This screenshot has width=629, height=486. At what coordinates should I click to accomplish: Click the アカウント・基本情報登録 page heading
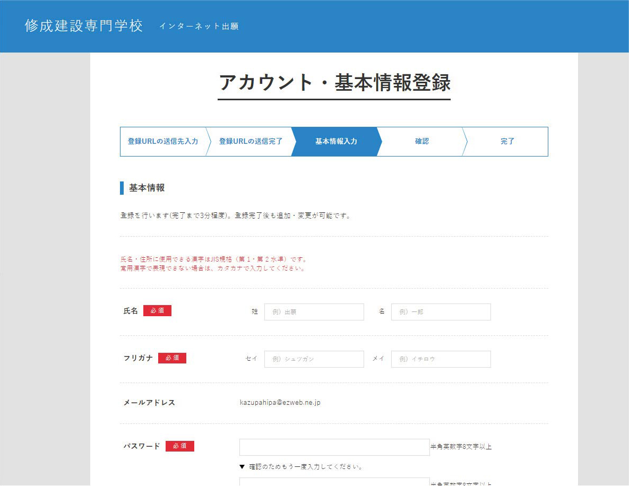coord(334,83)
